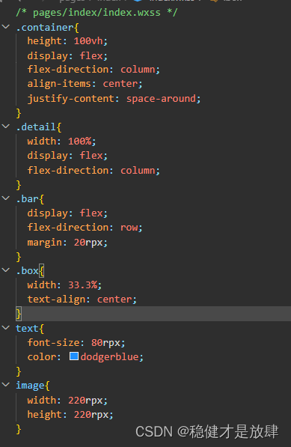Click the font-size: 80rpx declaration
The height and width of the screenshot is (447, 291).
tap(76, 342)
